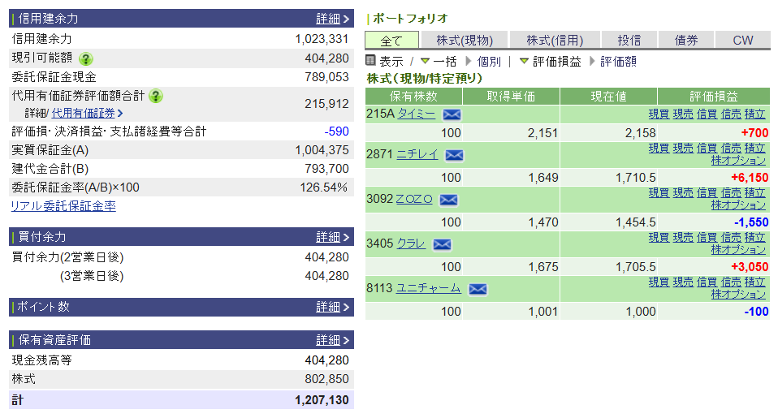Open 詳細 link in 買付余力 header

pos(332,237)
